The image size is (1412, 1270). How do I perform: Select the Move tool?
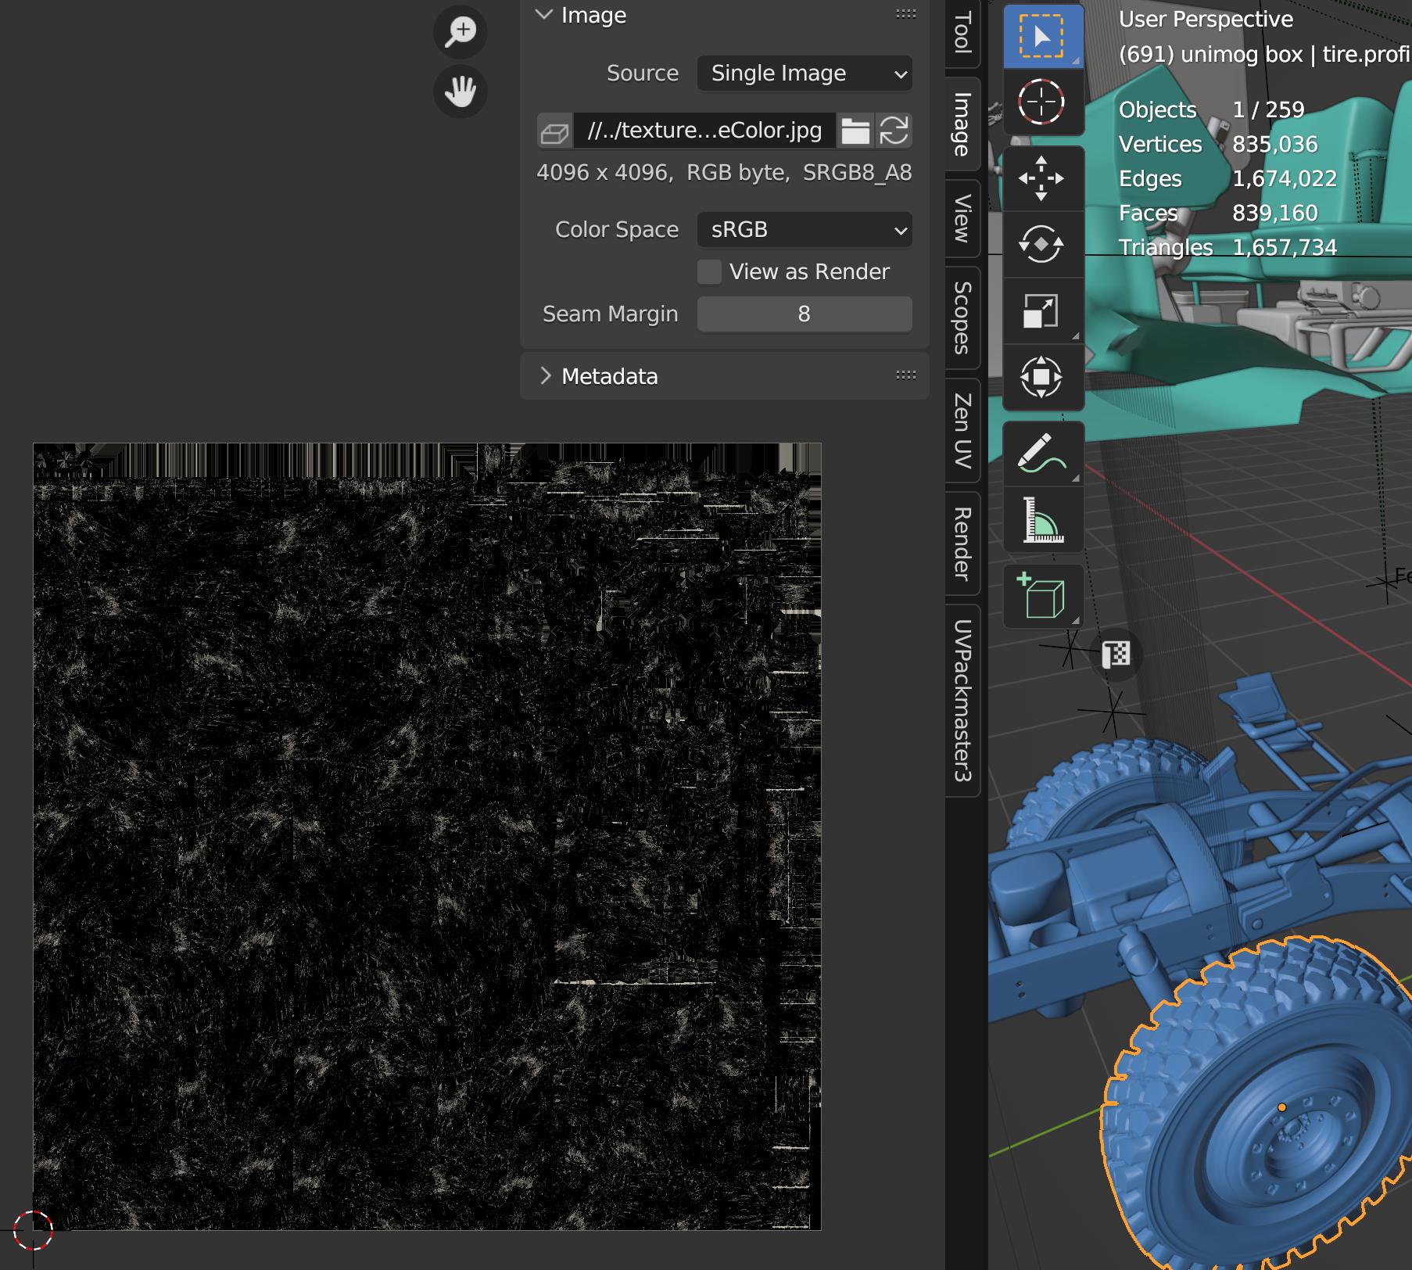pyautogui.click(x=1042, y=178)
